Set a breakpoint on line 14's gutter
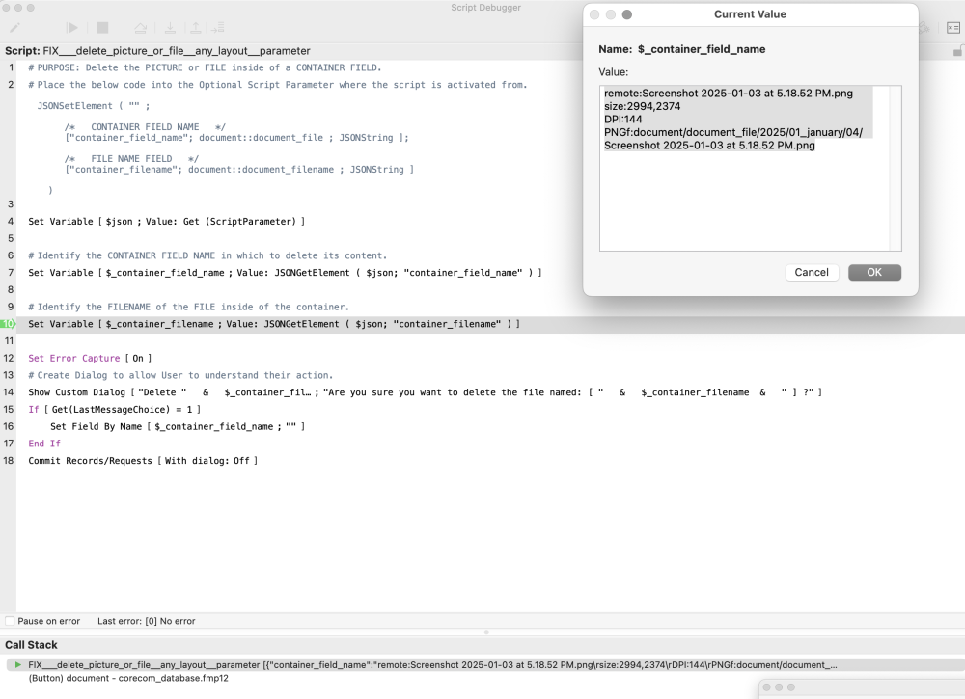 pos(6,392)
